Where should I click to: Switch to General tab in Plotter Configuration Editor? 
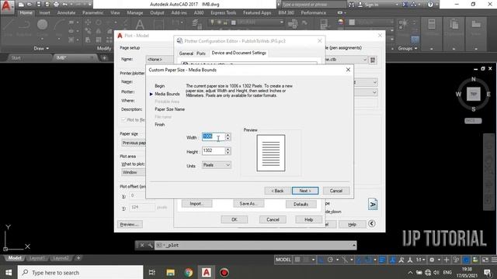186,53
